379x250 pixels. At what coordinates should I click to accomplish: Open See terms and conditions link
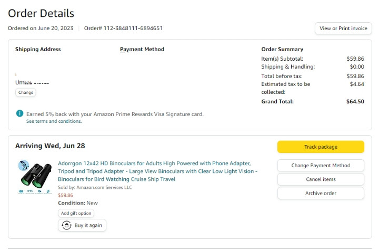tap(54, 121)
